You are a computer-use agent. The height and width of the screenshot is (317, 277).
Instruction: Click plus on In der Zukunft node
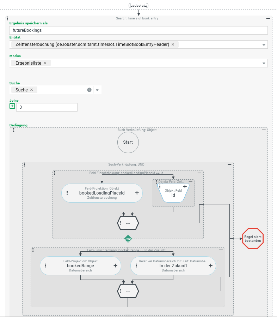[210, 265]
